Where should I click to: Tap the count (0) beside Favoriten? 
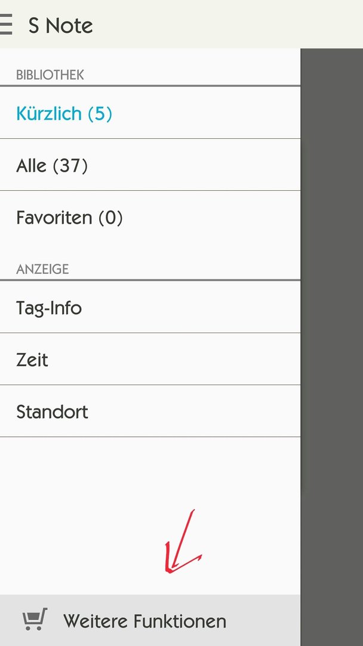(110, 218)
